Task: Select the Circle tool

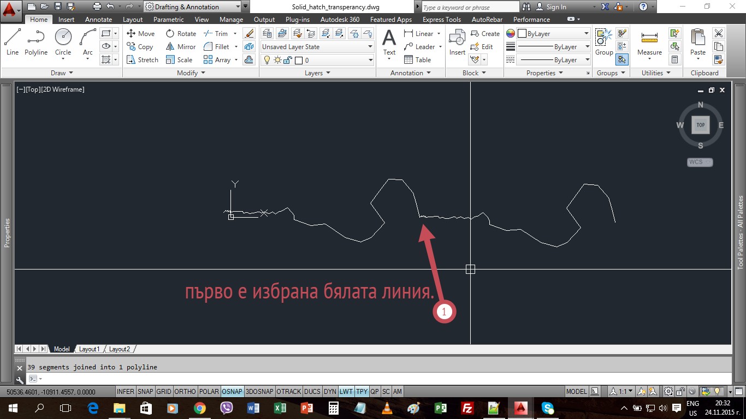Action: pos(63,42)
